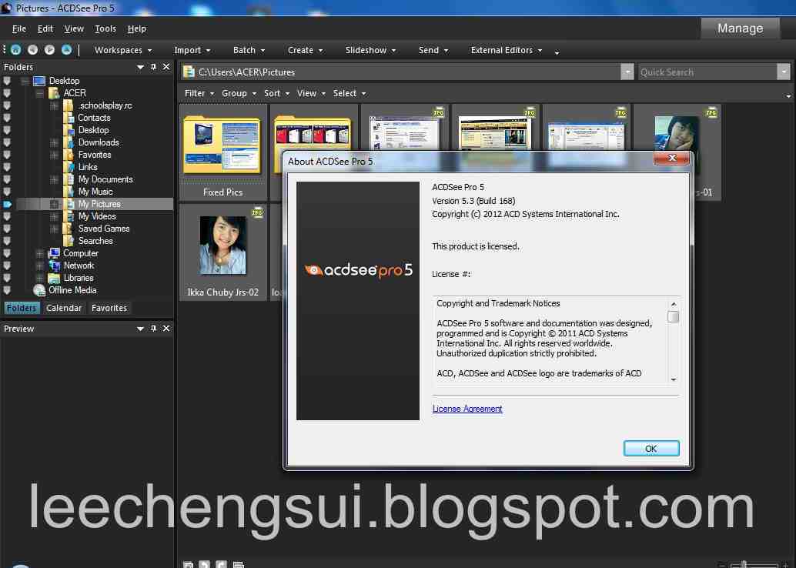Click folder icon beside the path C:\Users\ACER\Pictures
796x568 pixels.
tap(189, 72)
